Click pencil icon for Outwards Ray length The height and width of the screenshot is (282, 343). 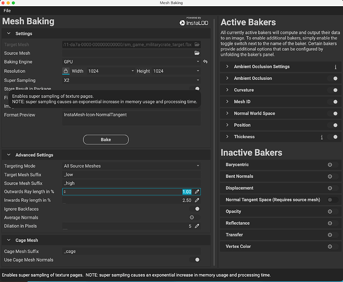click(197, 192)
